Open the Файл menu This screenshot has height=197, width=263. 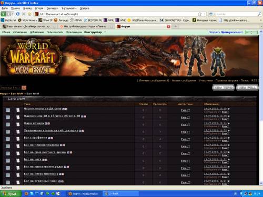point(5,8)
